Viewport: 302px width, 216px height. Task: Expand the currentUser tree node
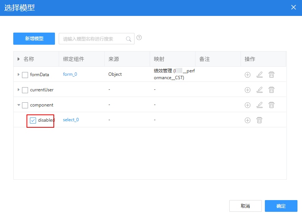[x=19, y=89]
